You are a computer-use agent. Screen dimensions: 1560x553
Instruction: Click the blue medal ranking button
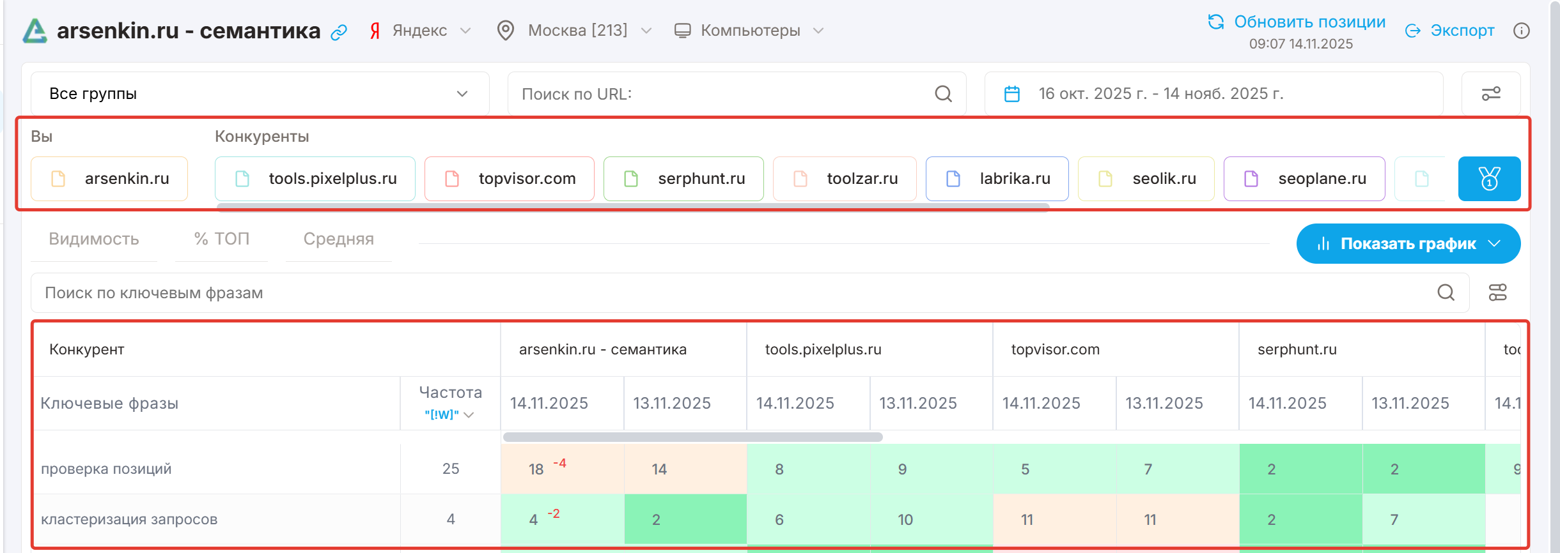[x=1489, y=179]
